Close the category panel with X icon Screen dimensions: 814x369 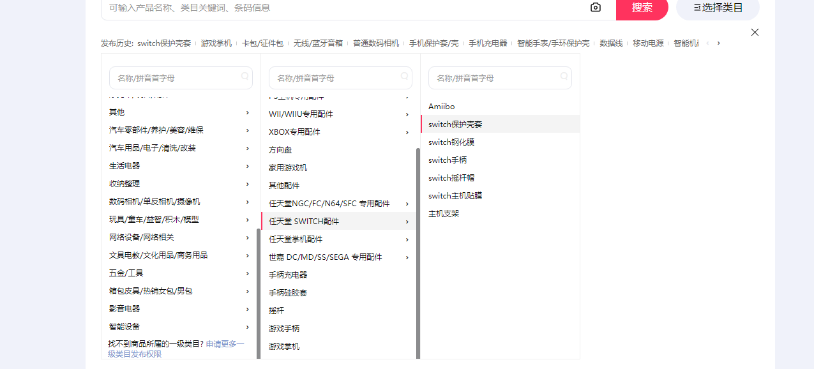click(x=755, y=32)
